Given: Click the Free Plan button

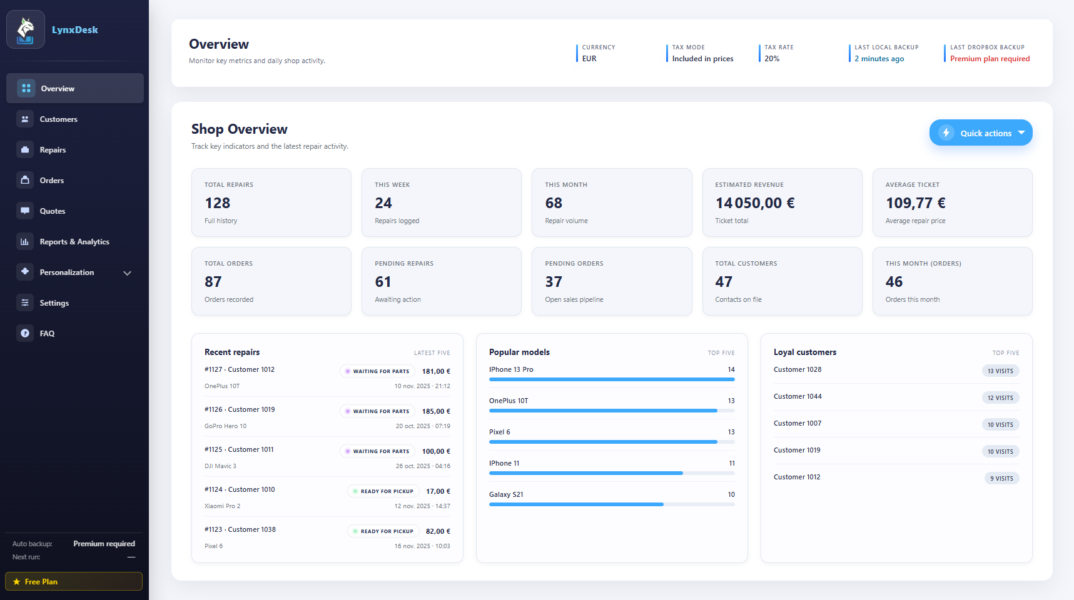Looking at the screenshot, I should [73, 581].
